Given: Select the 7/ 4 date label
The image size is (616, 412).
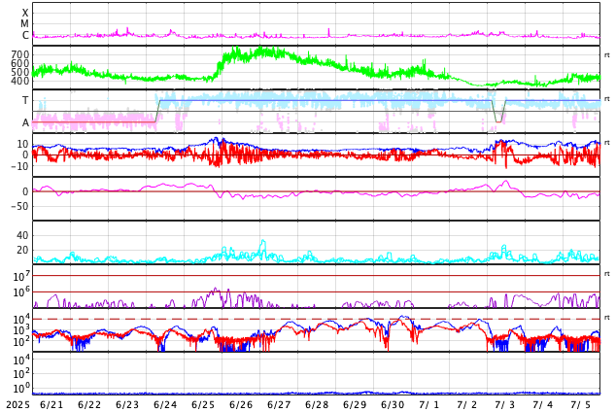Looking at the screenshot, I should point(543,405).
